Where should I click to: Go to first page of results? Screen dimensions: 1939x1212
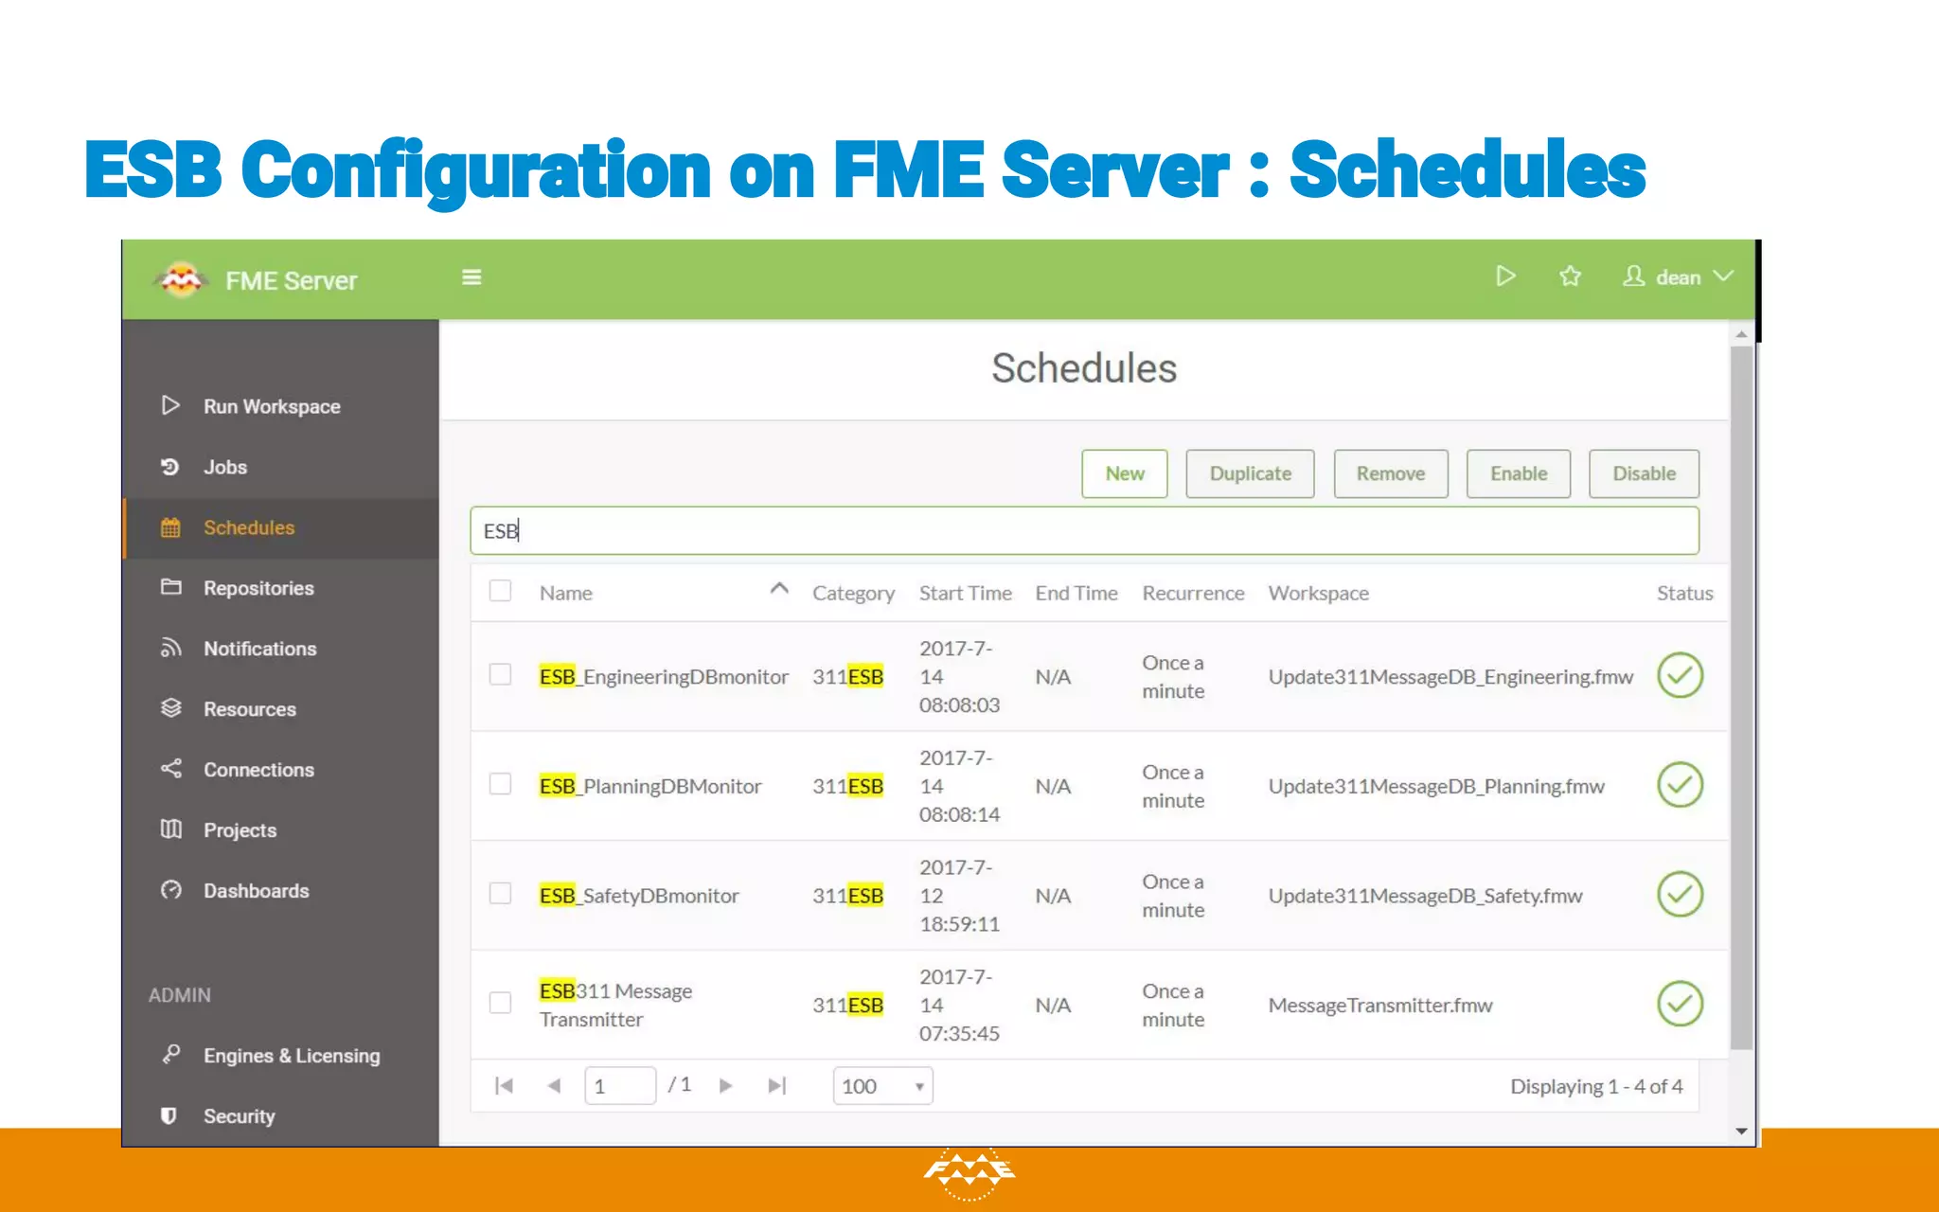(504, 1086)
